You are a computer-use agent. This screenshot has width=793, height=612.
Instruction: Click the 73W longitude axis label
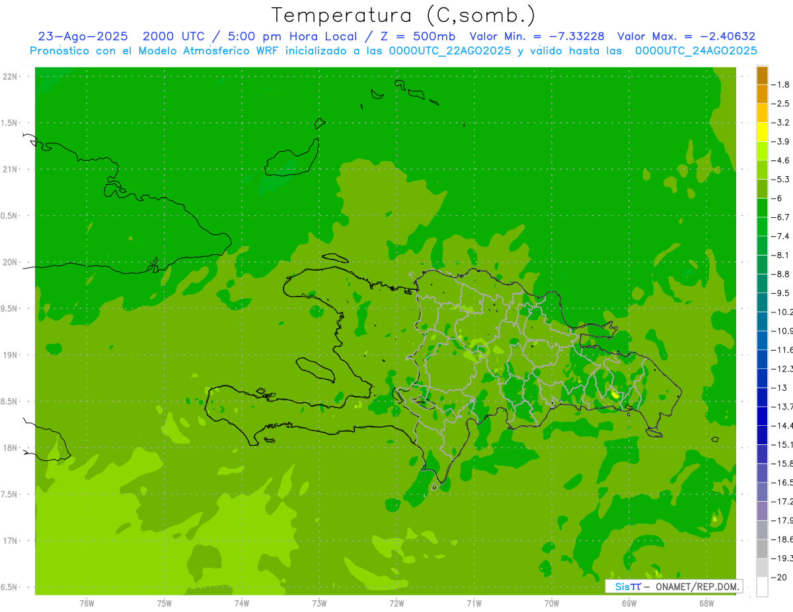(319, 603)
